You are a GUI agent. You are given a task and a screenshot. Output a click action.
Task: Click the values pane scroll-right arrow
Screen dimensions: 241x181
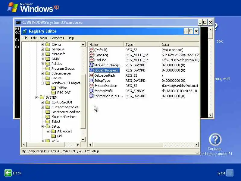tap(196, 144)
